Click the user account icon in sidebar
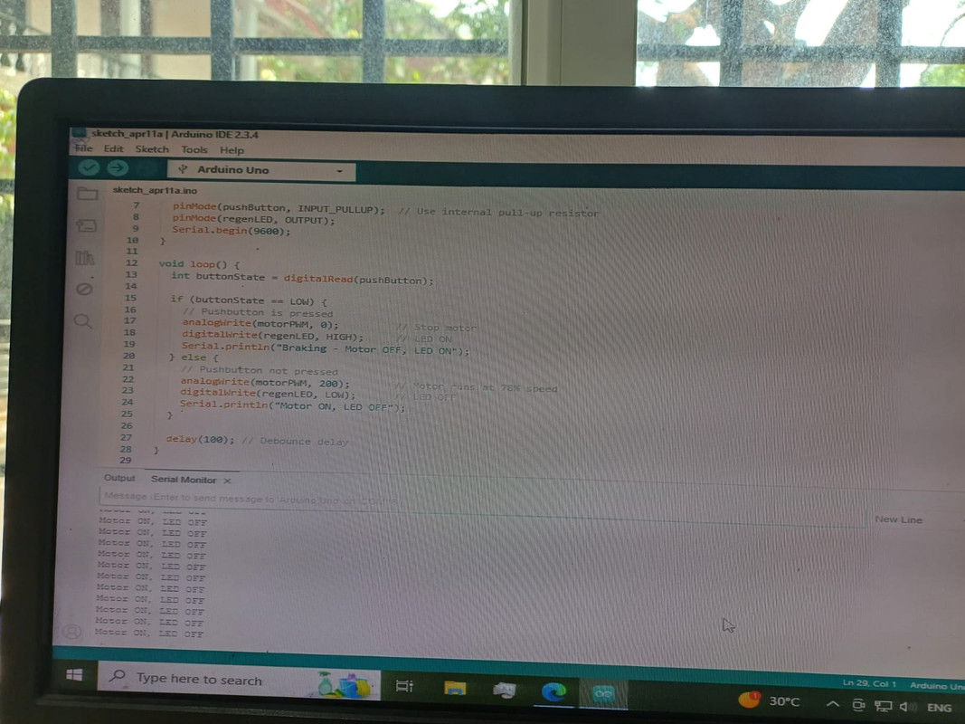This screenshot has height=724, width=965. coord(72,631)
